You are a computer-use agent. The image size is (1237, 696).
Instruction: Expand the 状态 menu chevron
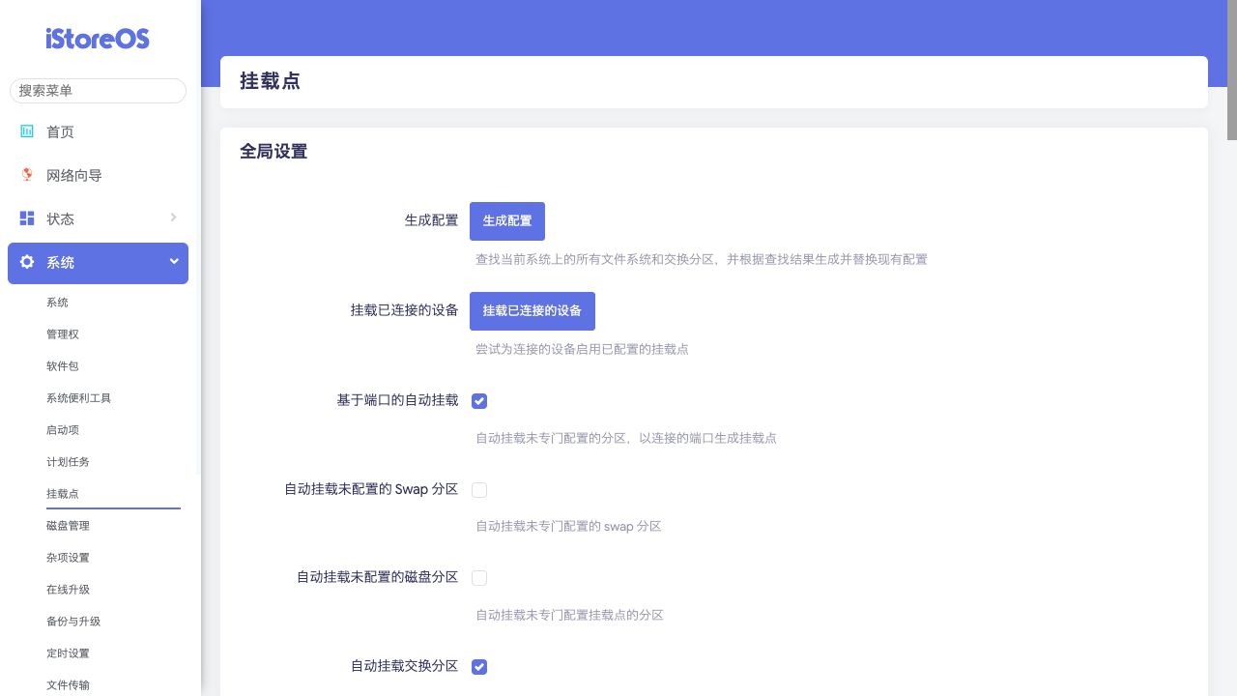click(173, 217)
